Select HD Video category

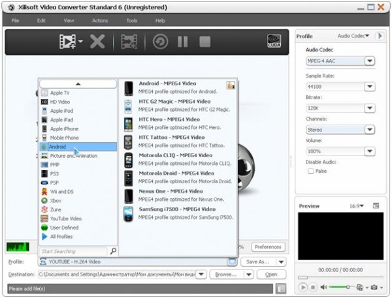pyautogui.click(x=78, y=102)
